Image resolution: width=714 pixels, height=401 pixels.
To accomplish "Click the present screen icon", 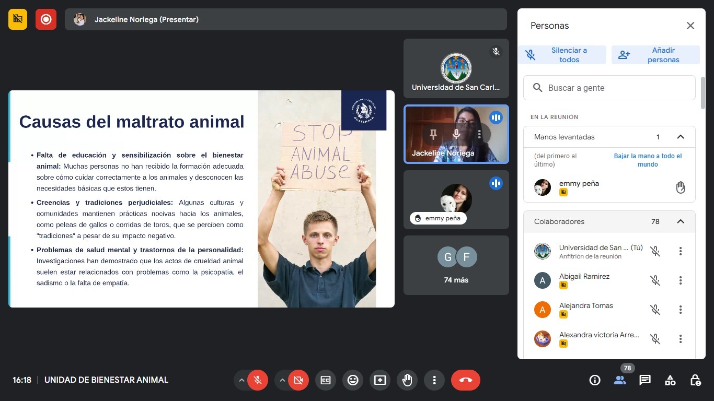I will 380,380.
